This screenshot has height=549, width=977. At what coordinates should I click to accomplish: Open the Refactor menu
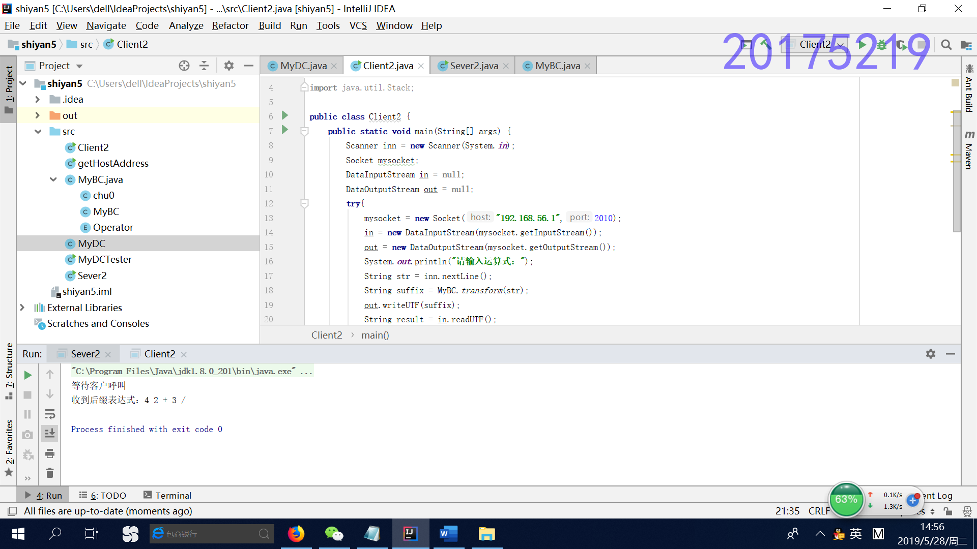pyautogui.click(x=230, y=25)
